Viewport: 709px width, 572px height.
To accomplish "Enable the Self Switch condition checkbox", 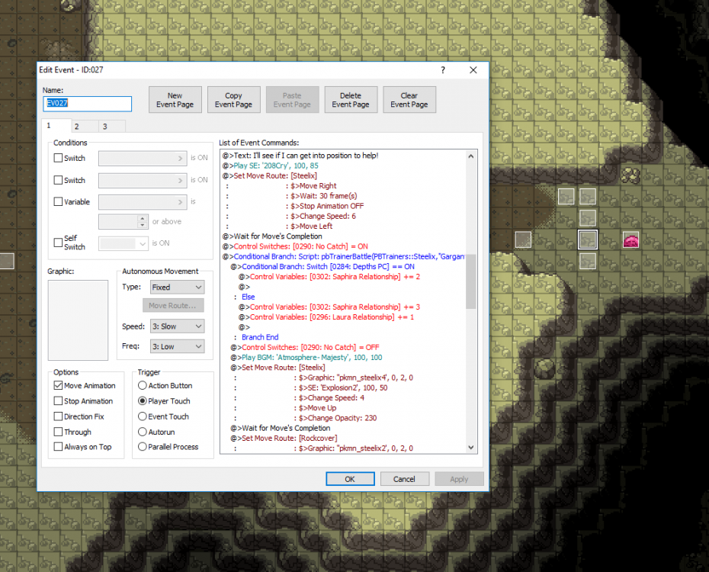I will [59, 243].
